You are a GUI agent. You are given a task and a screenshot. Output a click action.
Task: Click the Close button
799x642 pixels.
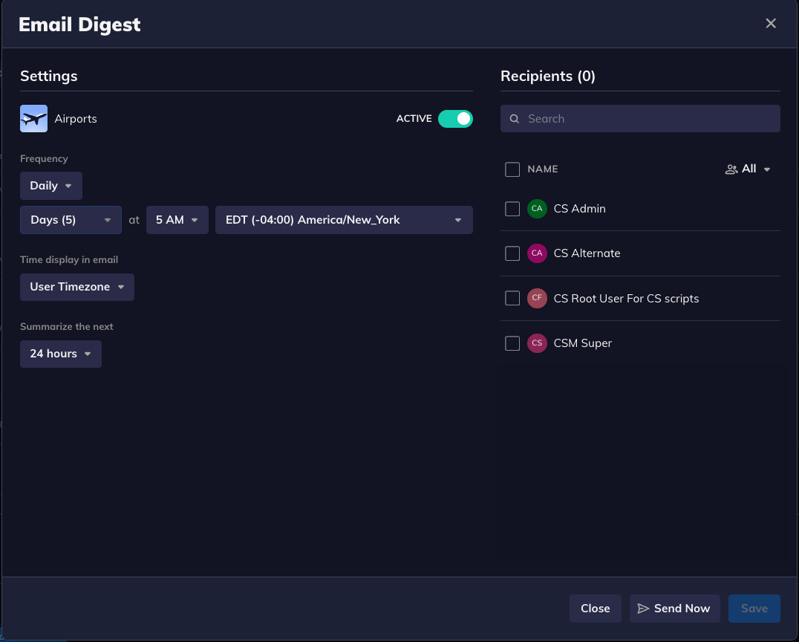coord(595,609)
